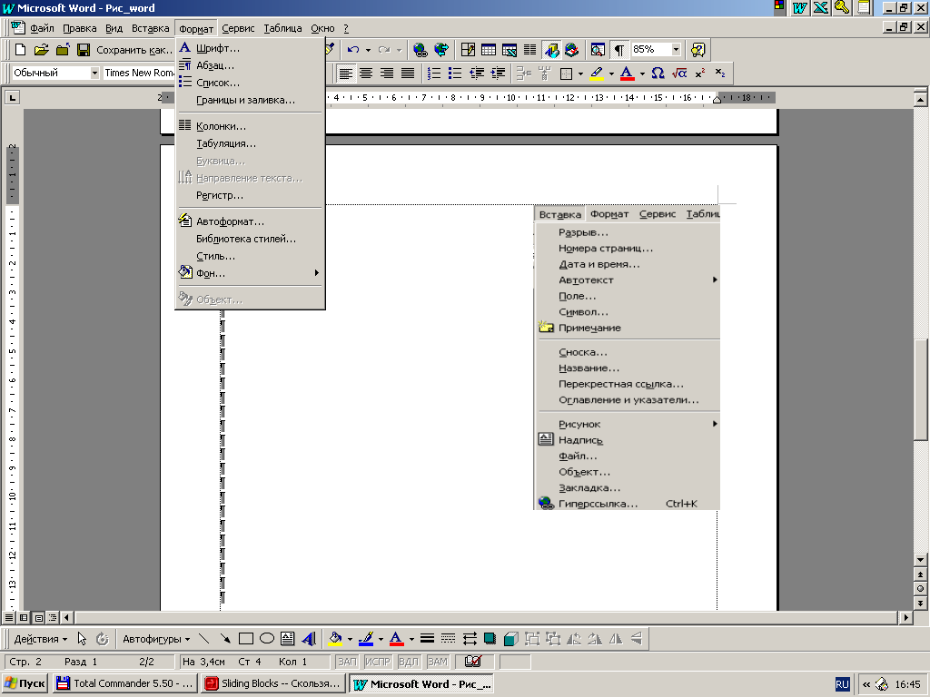Toggle right alignment
930x697 pixels.
point(387,73)
